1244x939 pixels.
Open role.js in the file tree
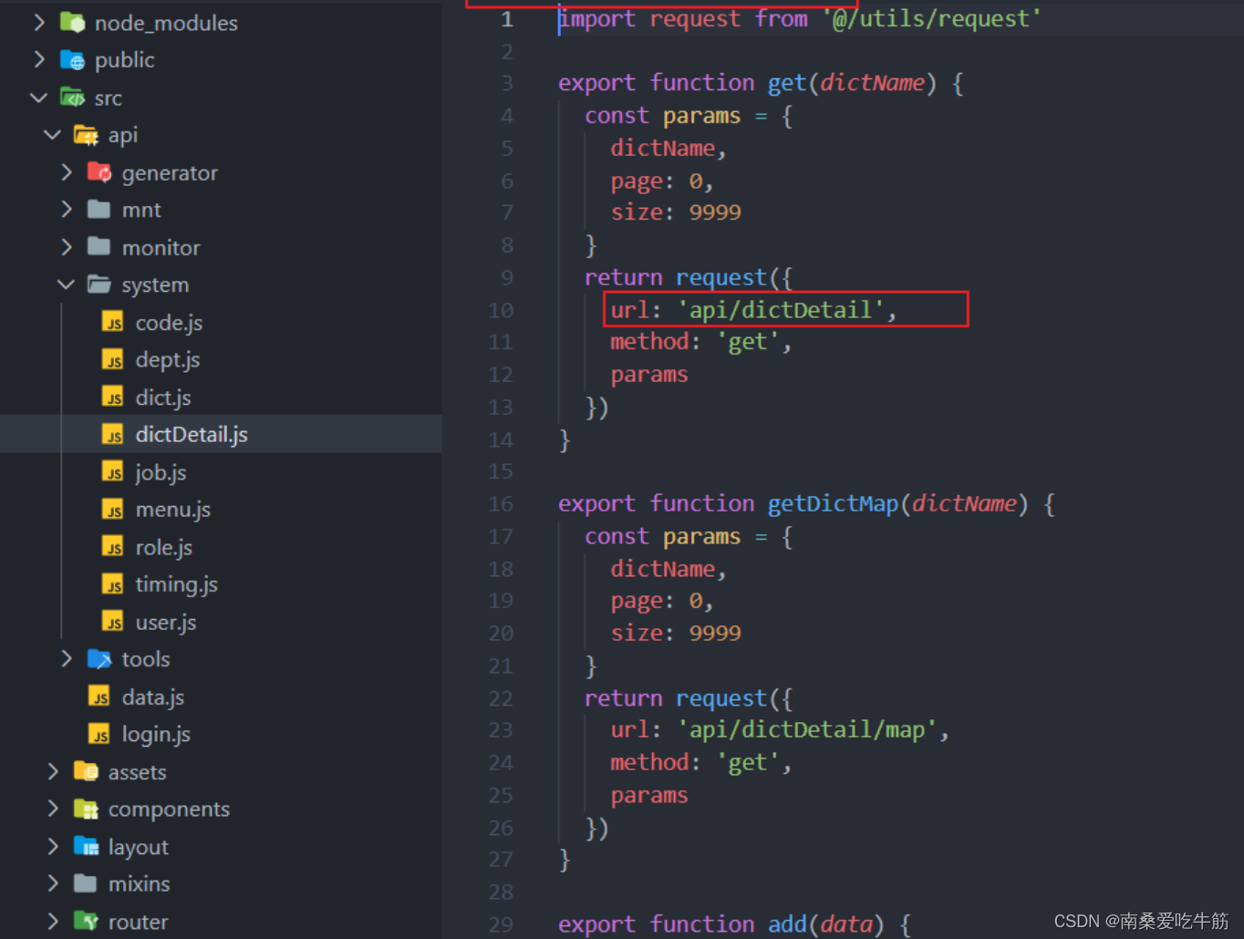point(164,547)
